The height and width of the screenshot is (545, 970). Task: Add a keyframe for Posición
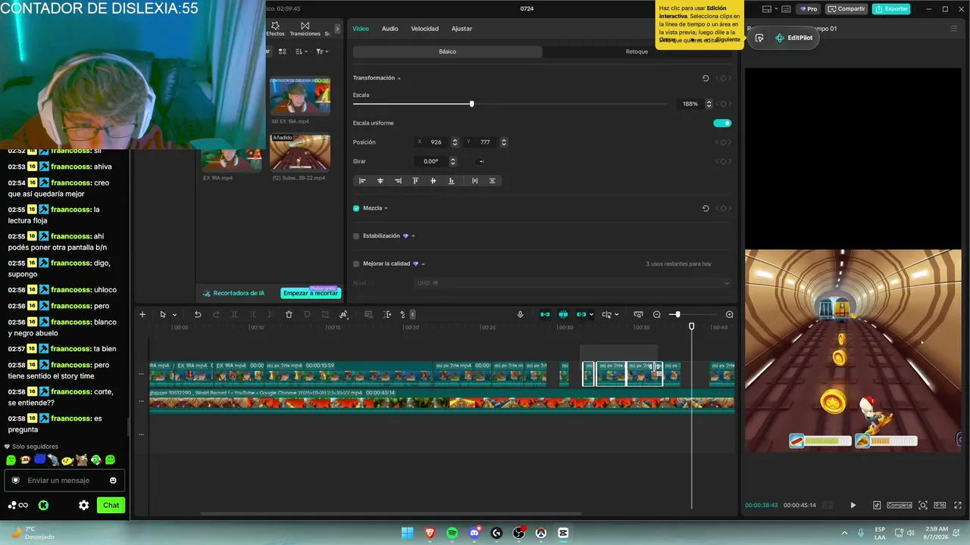(723, 142)
